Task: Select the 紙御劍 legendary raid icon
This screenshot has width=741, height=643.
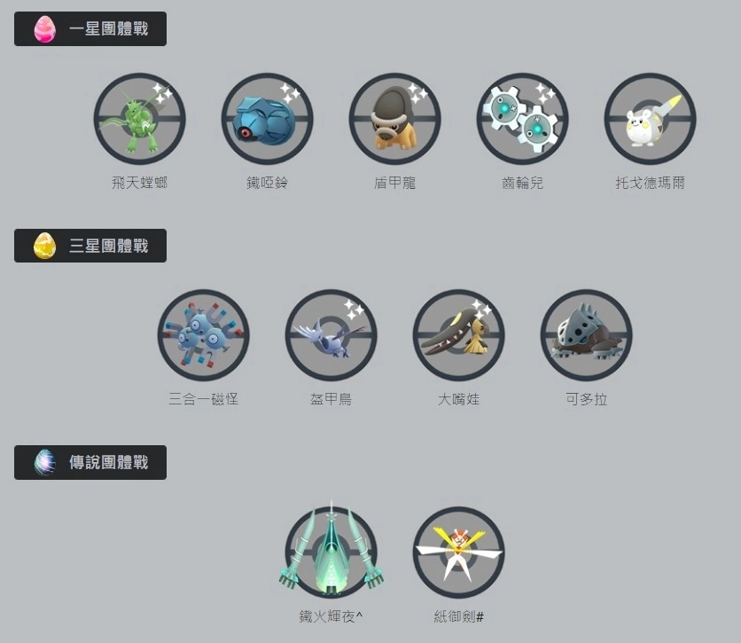Action: click(458, 553)
